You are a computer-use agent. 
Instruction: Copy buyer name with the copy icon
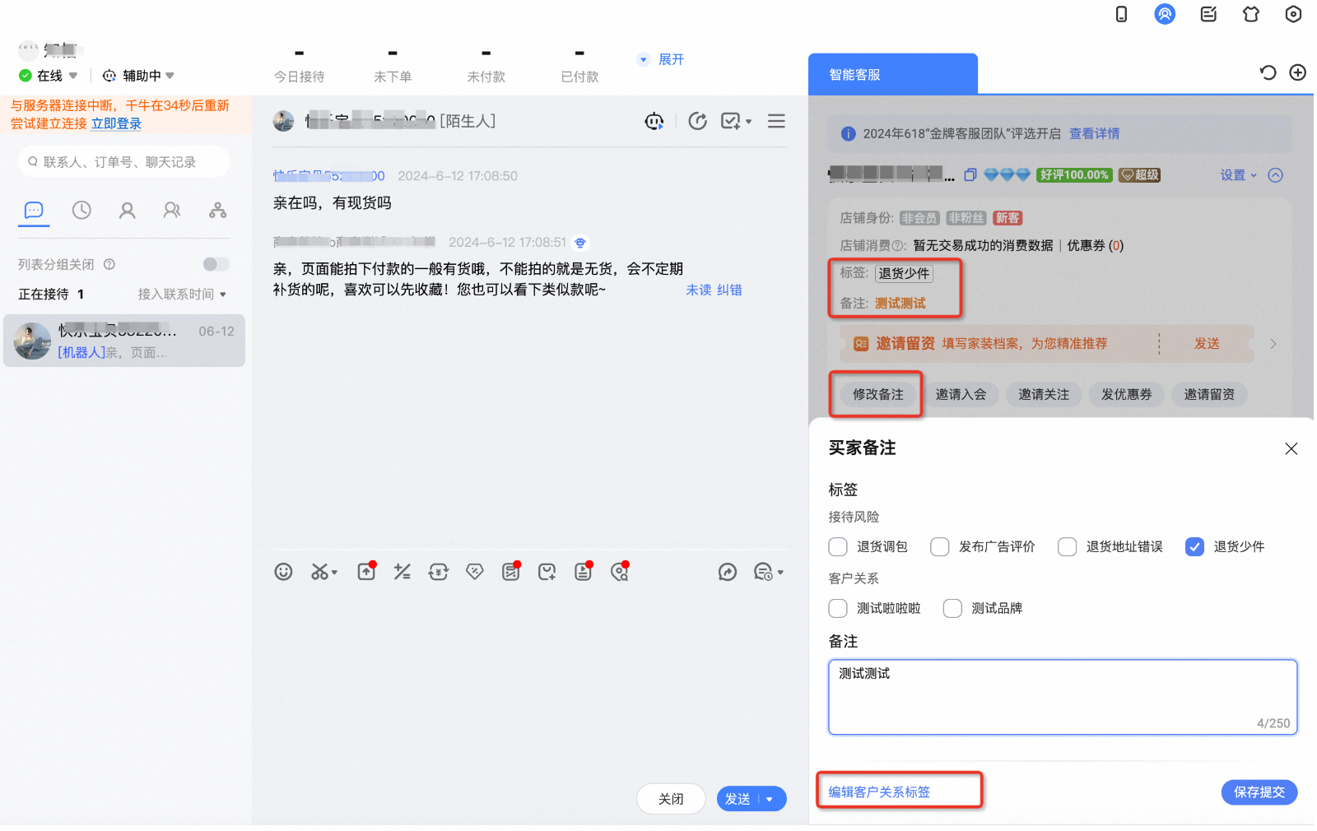coord(970,174)
